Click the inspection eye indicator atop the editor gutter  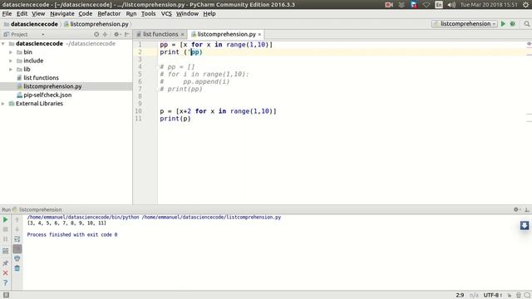tap(529, 44)
